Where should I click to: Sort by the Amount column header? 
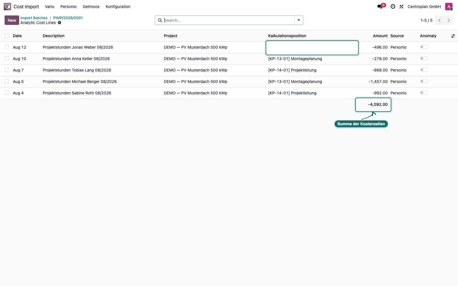click(x=380, y=36)
